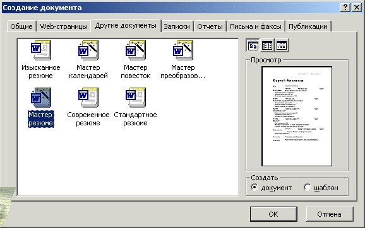Image resolution: width=365 pixels, height=228 pixels.
Task: Select the Стандартное резюме template icon
Action: [x=136, y=98]
